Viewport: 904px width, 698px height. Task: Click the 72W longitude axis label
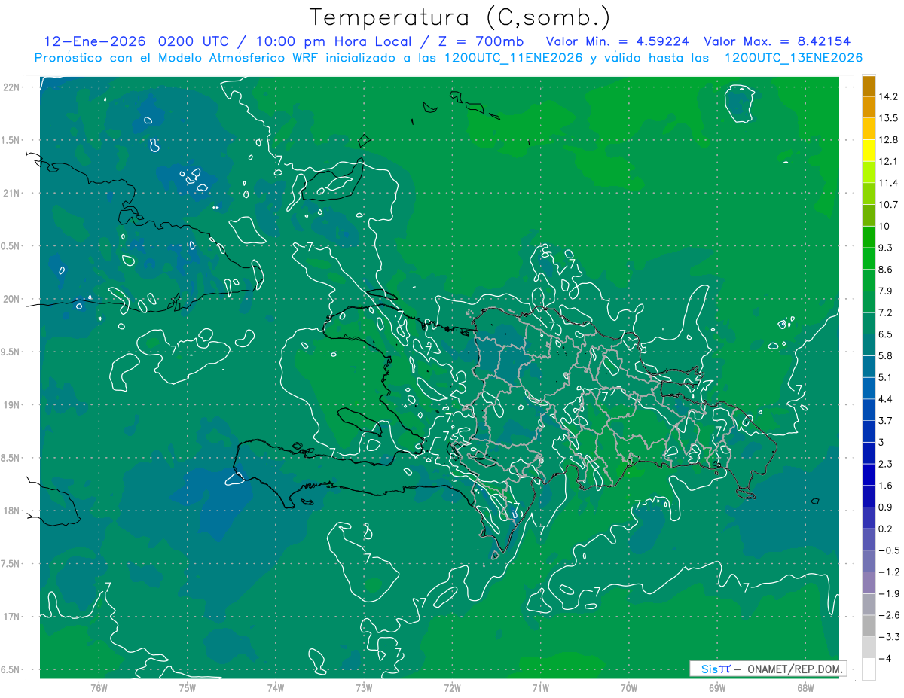(452, 687)
